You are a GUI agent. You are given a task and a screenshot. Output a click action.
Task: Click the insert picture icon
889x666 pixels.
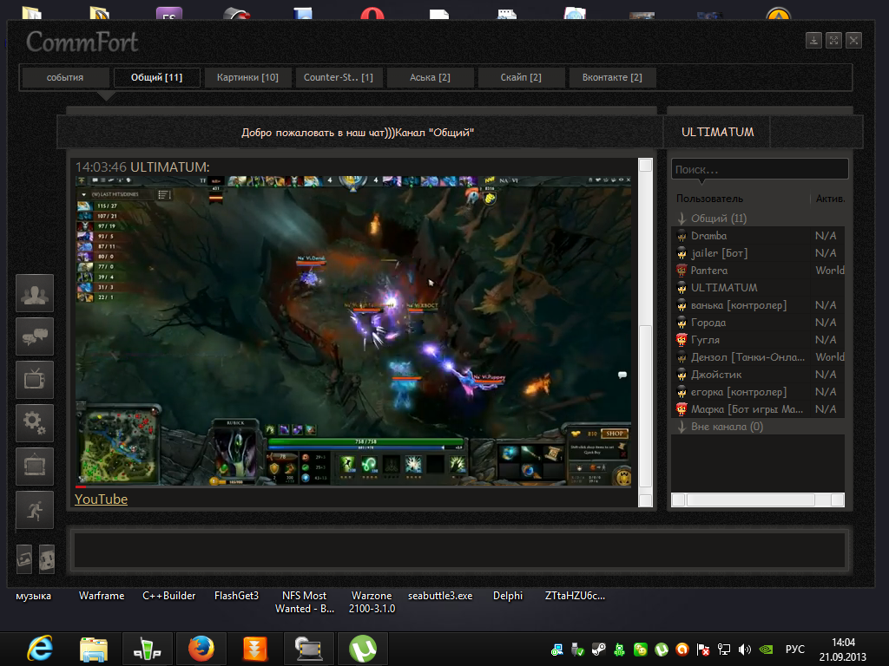(x=25, y=558)
